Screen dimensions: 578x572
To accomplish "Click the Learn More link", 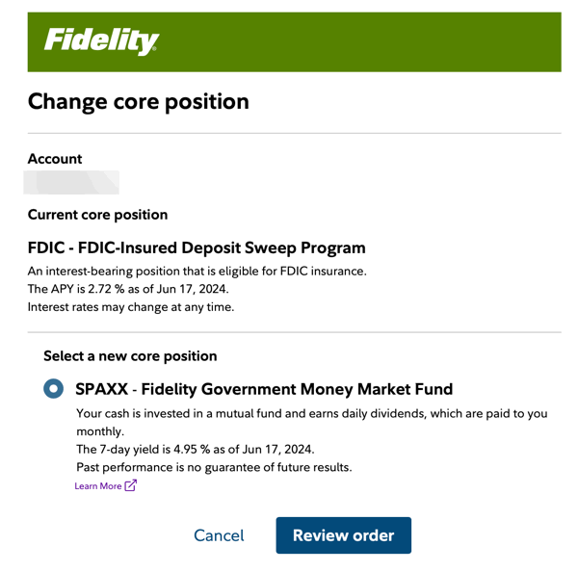I will (98, 485).
